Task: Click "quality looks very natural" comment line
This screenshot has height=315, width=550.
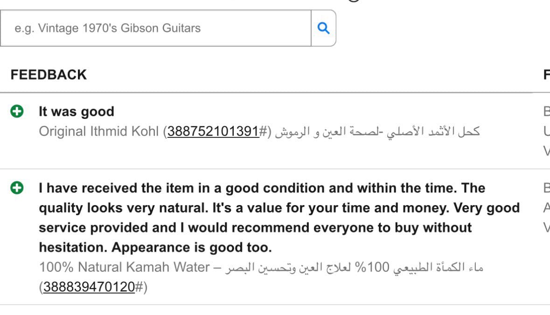Action: [x=279, y=208]
